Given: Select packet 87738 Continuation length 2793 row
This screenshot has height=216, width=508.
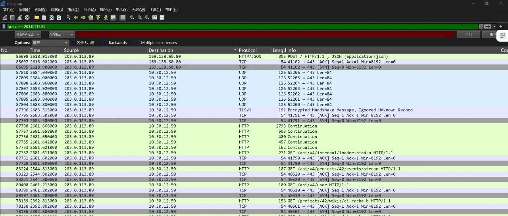Looking at the screenshot, I should pos(254,126).
